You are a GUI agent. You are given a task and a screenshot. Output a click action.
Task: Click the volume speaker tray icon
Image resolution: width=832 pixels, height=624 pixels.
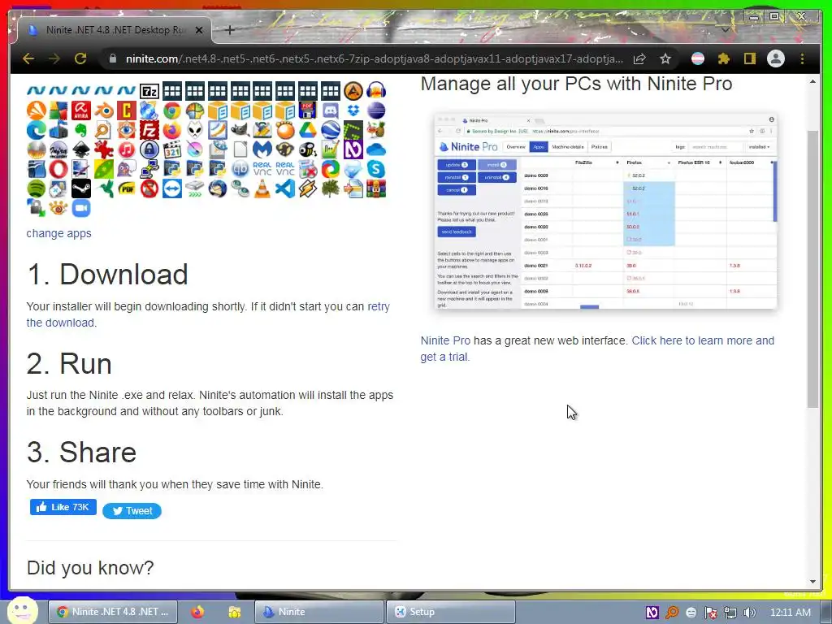pos(749,613)
